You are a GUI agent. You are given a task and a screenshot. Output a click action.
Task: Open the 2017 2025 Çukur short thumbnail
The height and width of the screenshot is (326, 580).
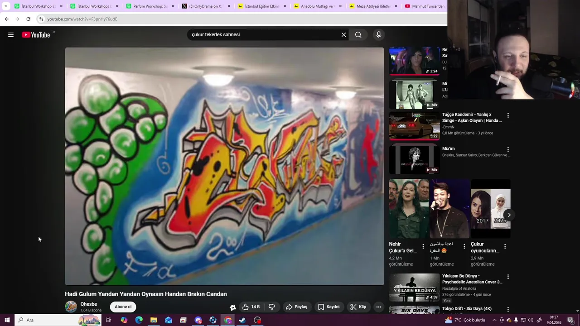pyautogui.click(x=491, y=209)
